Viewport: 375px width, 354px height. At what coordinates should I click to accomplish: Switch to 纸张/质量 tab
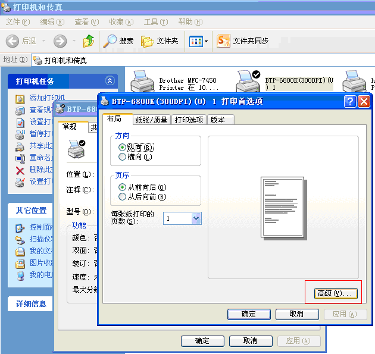click(x=151, y=120)
